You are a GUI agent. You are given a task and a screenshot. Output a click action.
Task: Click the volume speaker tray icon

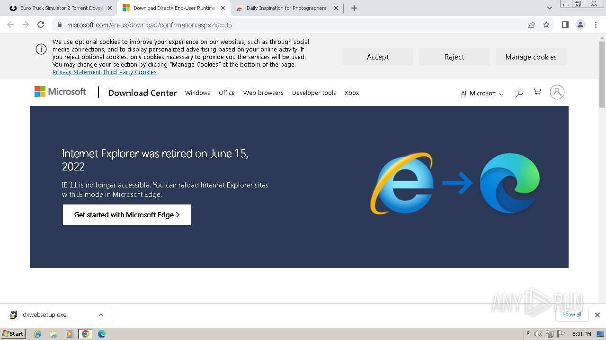tap(538, 334)
